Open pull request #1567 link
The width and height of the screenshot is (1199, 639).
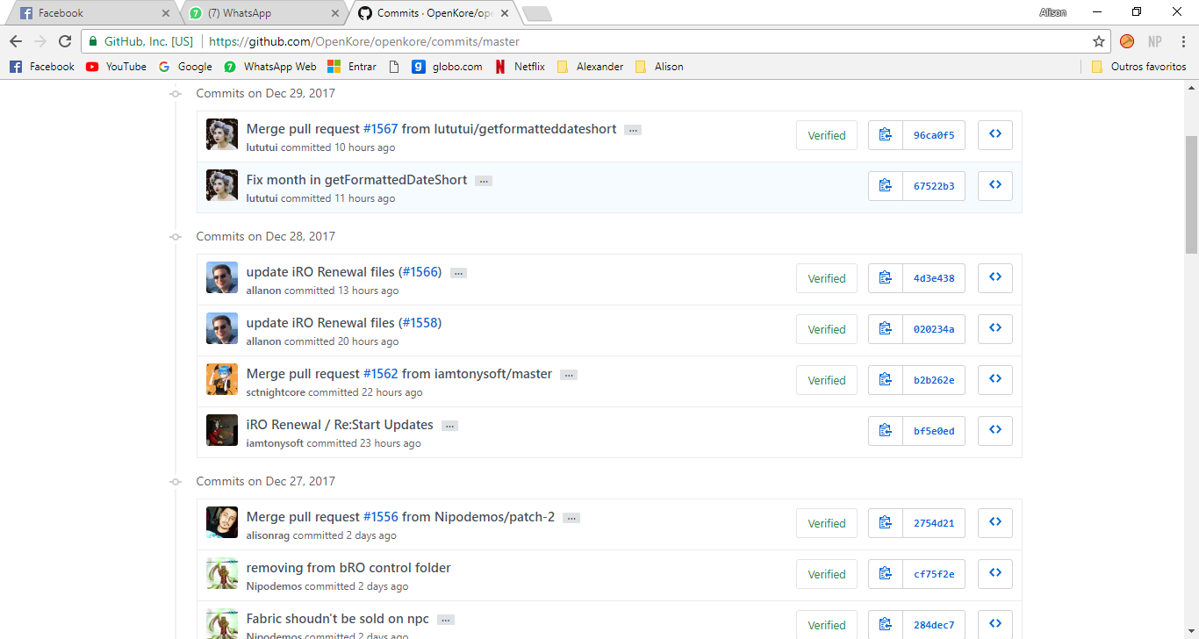[x=381, y=129]
